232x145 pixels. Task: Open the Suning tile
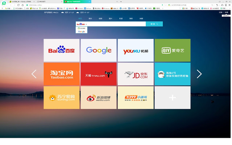61,98
